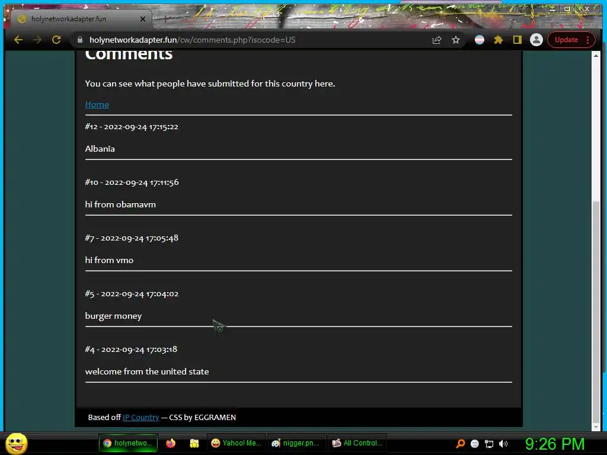Image resolution: width=607 pixels, height=455 pixels.
Task: Click the '#4 - 2022-09-24 17:03:18' header
Action: pos(131,350)
